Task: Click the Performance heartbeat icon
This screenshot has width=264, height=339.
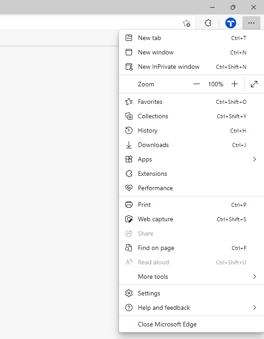Action: pyautogui.click(x=129, y=188)
